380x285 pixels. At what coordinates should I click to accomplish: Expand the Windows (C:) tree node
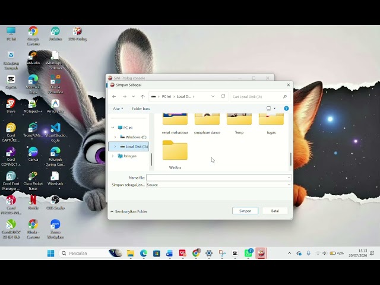(x=115, y=137)
